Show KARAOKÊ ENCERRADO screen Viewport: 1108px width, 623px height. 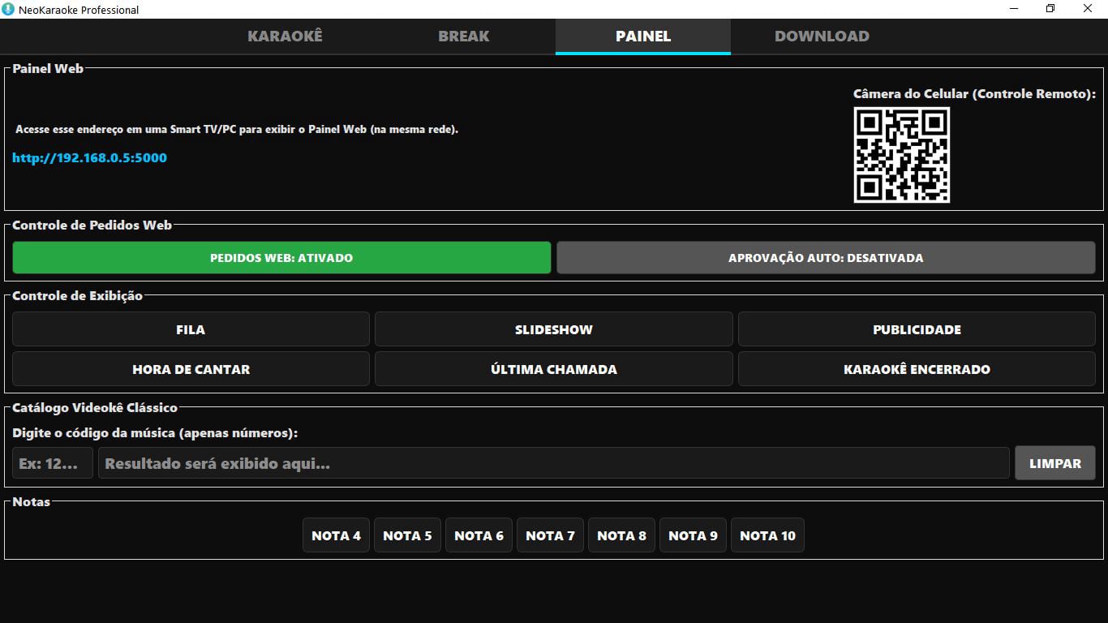916,369
